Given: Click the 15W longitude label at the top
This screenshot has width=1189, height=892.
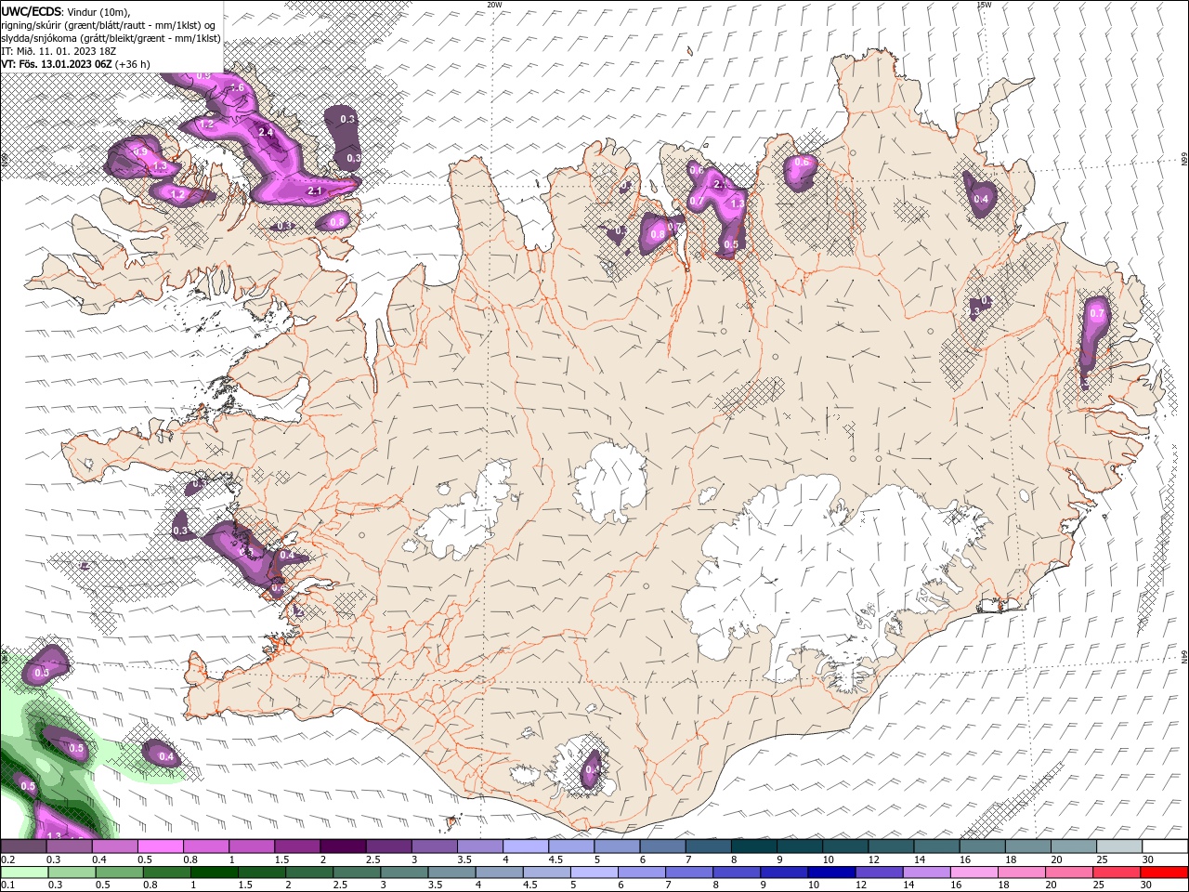Looking at the screenshot, I should click(x=984, y=5).
